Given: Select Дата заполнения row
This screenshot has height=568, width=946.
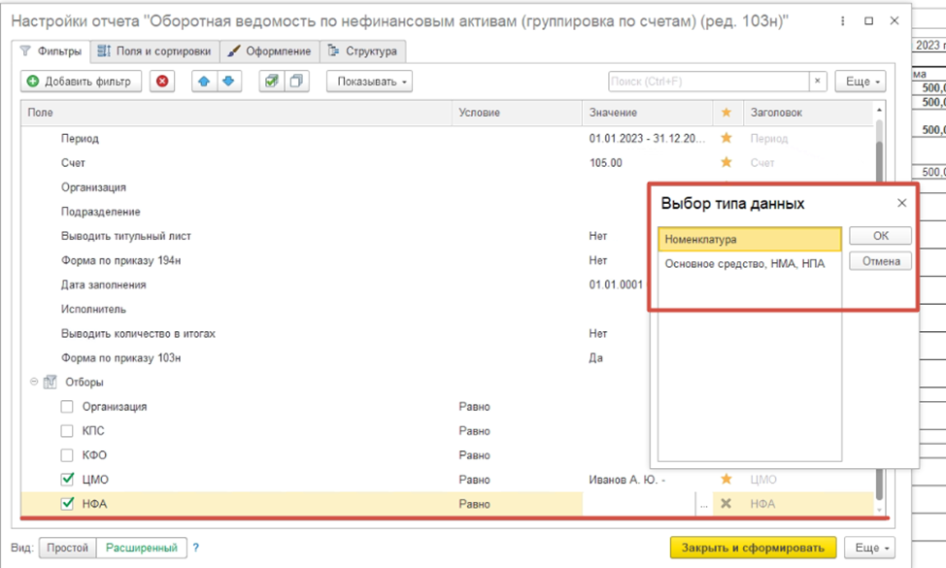Looking at the screenshot, I should click(x=103, y=284).
